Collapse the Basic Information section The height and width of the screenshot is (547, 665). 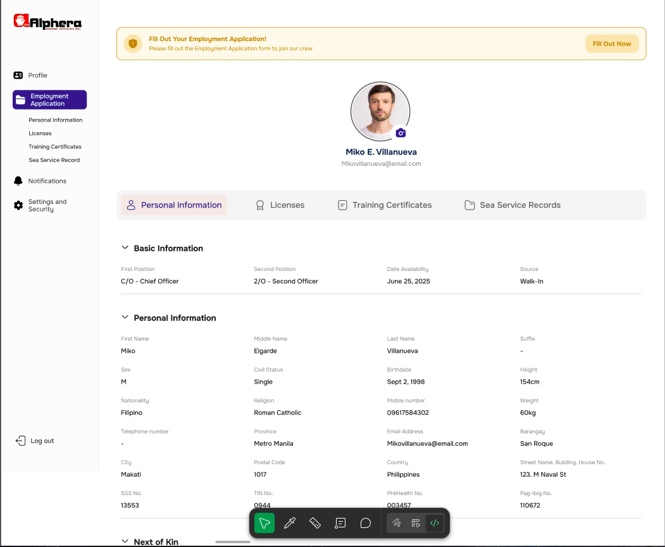point(125,248)
